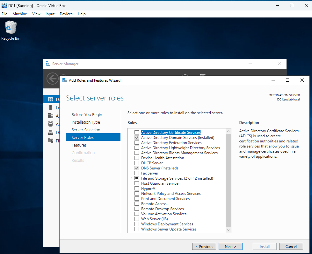
Task: Enable Remote Desktop Services checkbox
Action: (x=137, y=209)
